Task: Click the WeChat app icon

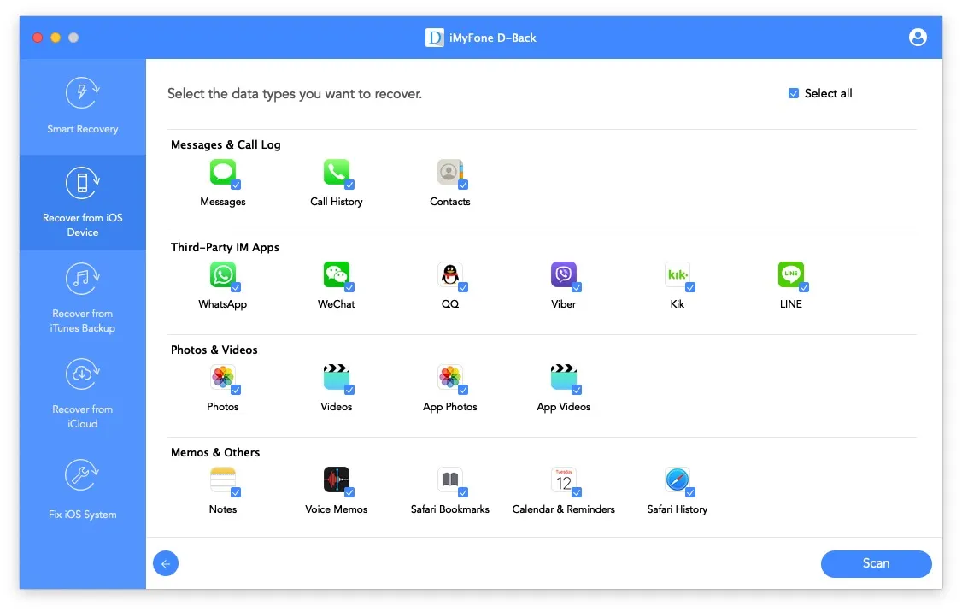Action: [x=336, y=273]
